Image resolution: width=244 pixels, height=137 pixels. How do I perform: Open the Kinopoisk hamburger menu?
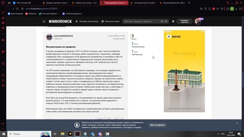point(44,21)
